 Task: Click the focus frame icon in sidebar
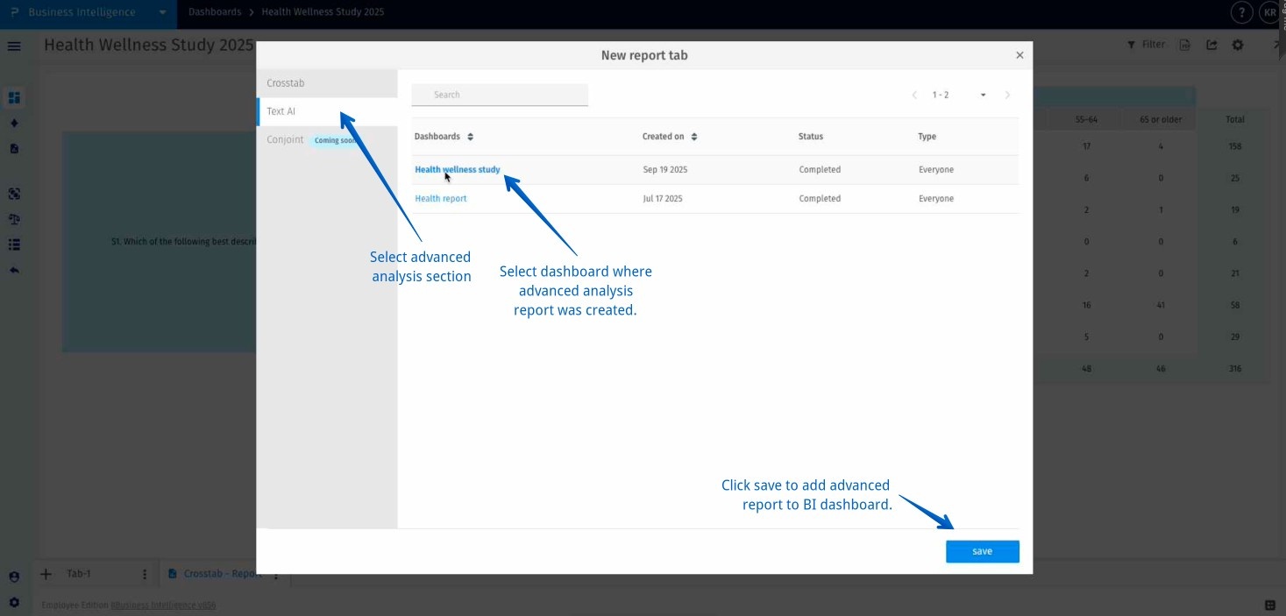[x=14, y=194]
